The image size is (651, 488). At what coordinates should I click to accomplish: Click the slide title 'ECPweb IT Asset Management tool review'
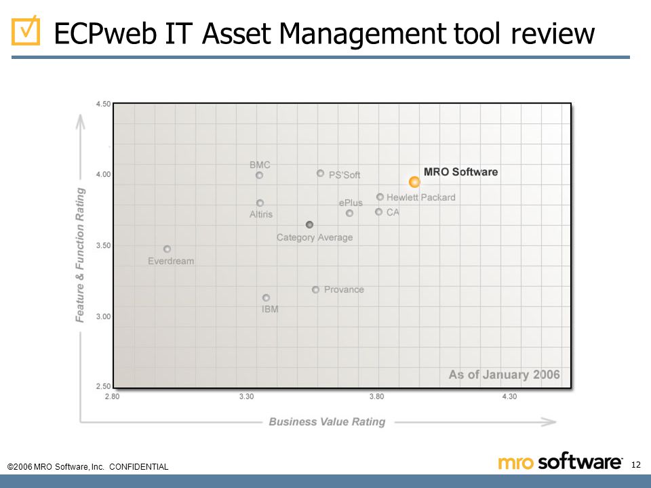pos(324,33)
